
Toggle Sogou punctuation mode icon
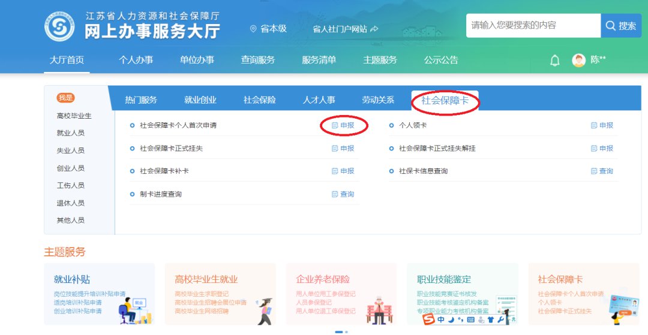[460, 319]
